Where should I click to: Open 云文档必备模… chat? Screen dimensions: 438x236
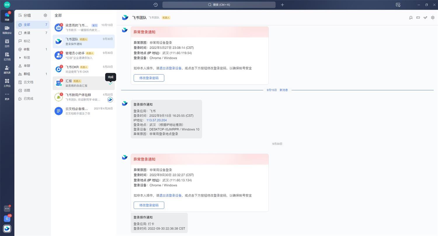click(84, 111)
